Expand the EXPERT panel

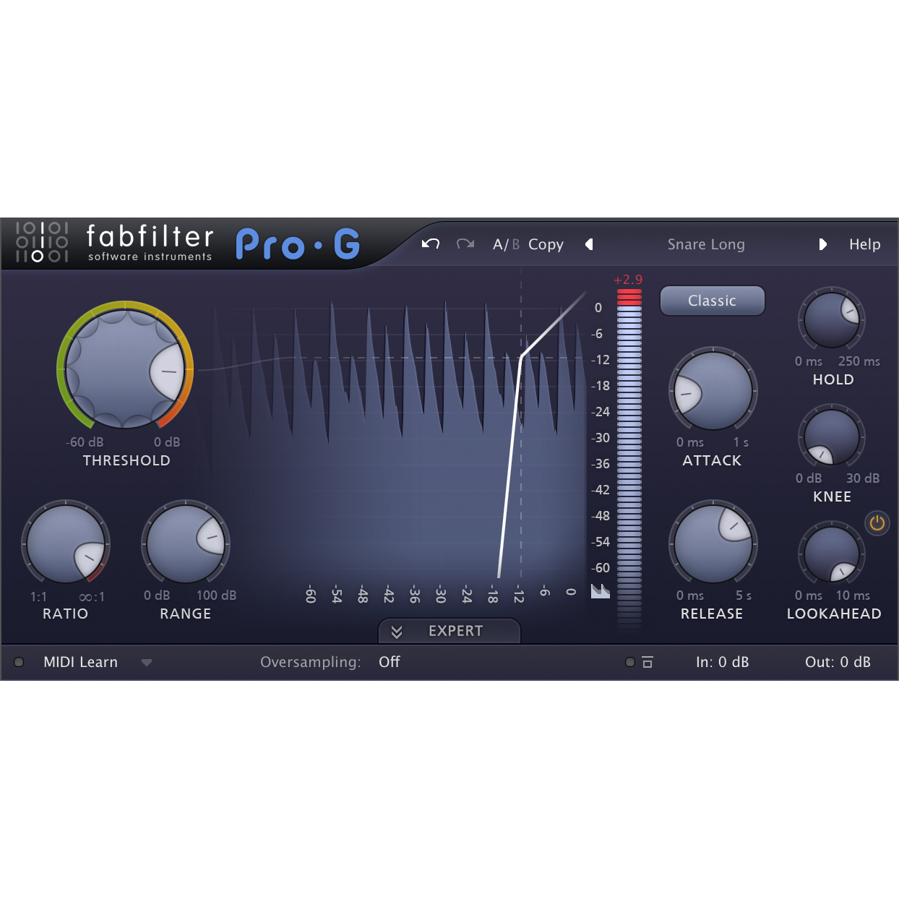(449, 631)
